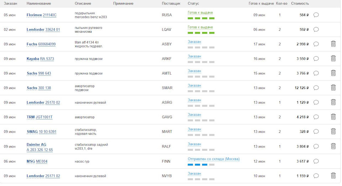Sort by 'Готов к выдаче' column header
This screenshot has width=342, height=186.
pyautogui.click(x=261, y=4)
